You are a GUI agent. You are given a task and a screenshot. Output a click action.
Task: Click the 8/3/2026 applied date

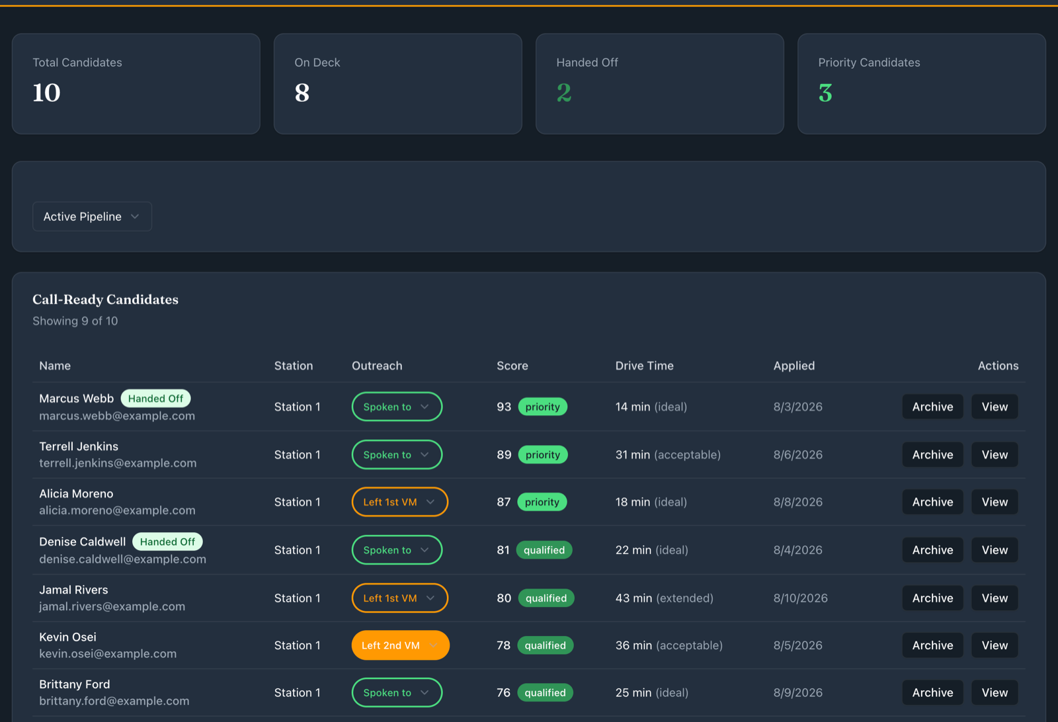[x=798, y=407]
